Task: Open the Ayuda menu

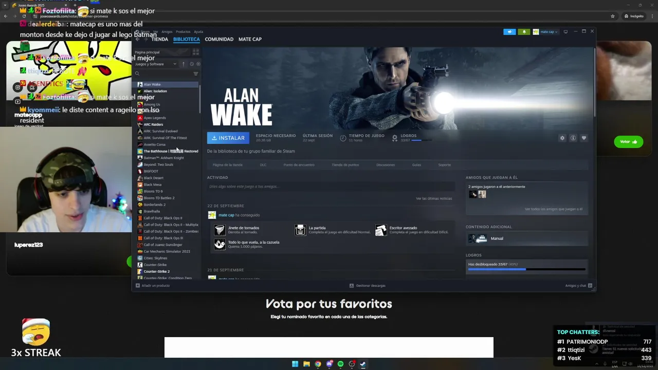Action: click(198, 32)
